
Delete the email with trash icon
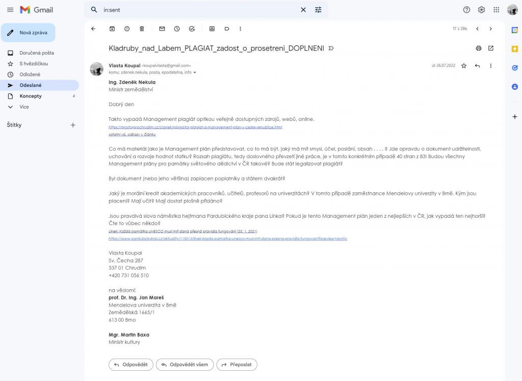point(142,29)
